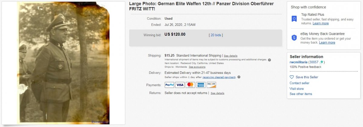The height and width of the screenshot is (127, 363).
Task: Click the VISA card icon
Action: coord(180,85)
